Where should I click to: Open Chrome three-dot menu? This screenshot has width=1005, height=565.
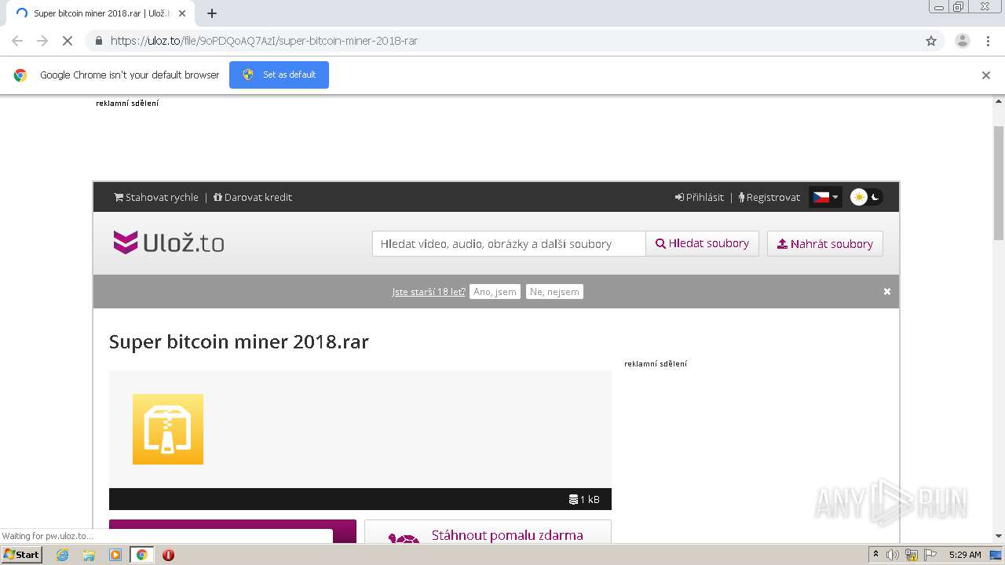click(989, 41)
